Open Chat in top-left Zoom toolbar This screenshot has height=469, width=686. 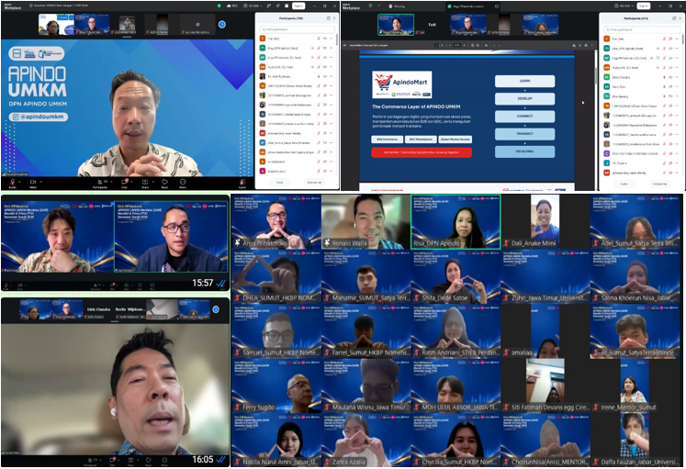click(125, 183)
